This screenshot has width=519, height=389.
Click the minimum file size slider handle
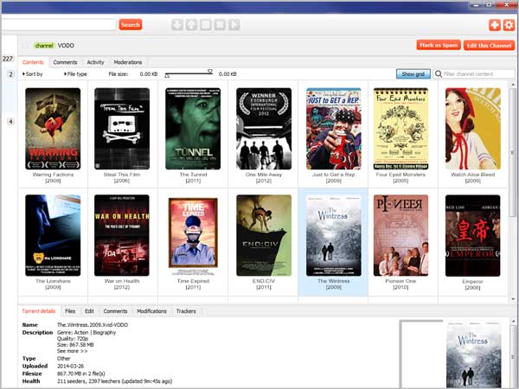(x=167, y=76)
